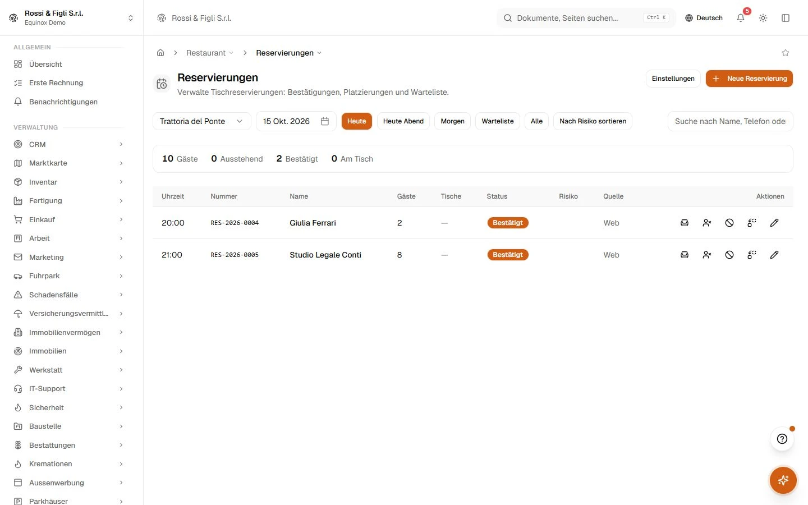
Task: Cancel Giulia Ferrari's reservation with the ban icon
Action: 729,223
